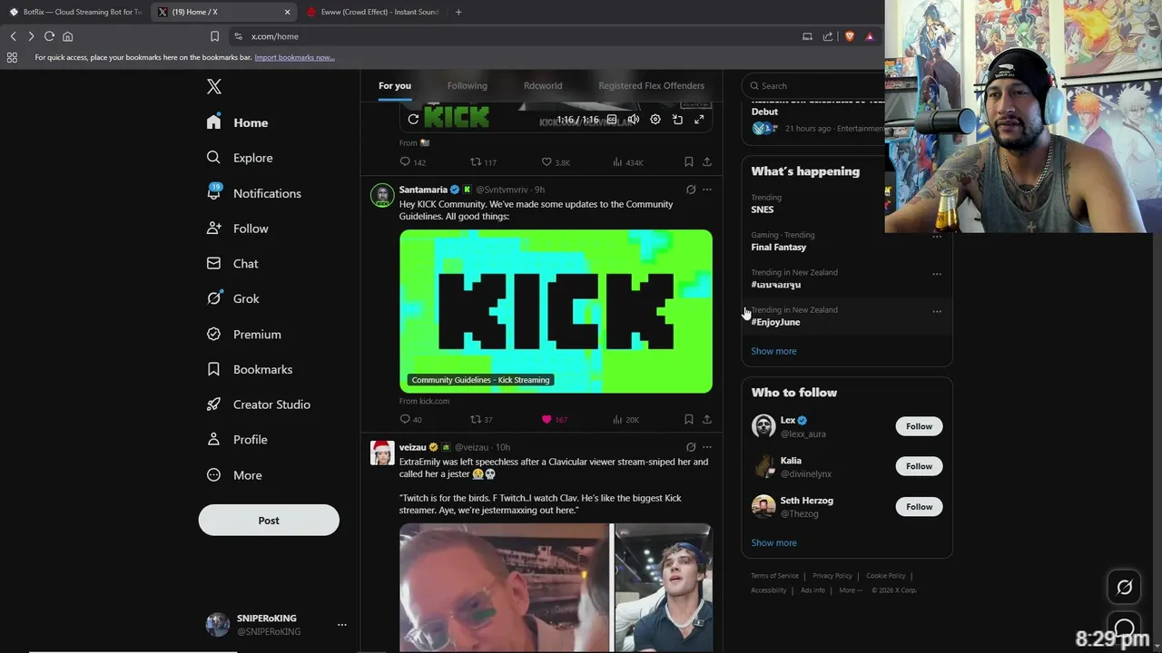Open Creator Studio in the sidebar
Screen dimensions: 1162x653
(x=258, y=404)
